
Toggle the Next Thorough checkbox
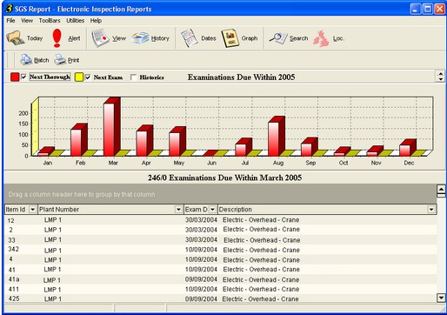(x=23, y=77)
